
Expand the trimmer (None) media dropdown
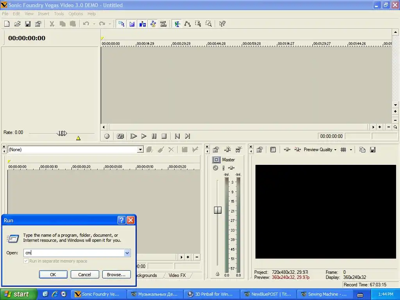tap(140, 150)
